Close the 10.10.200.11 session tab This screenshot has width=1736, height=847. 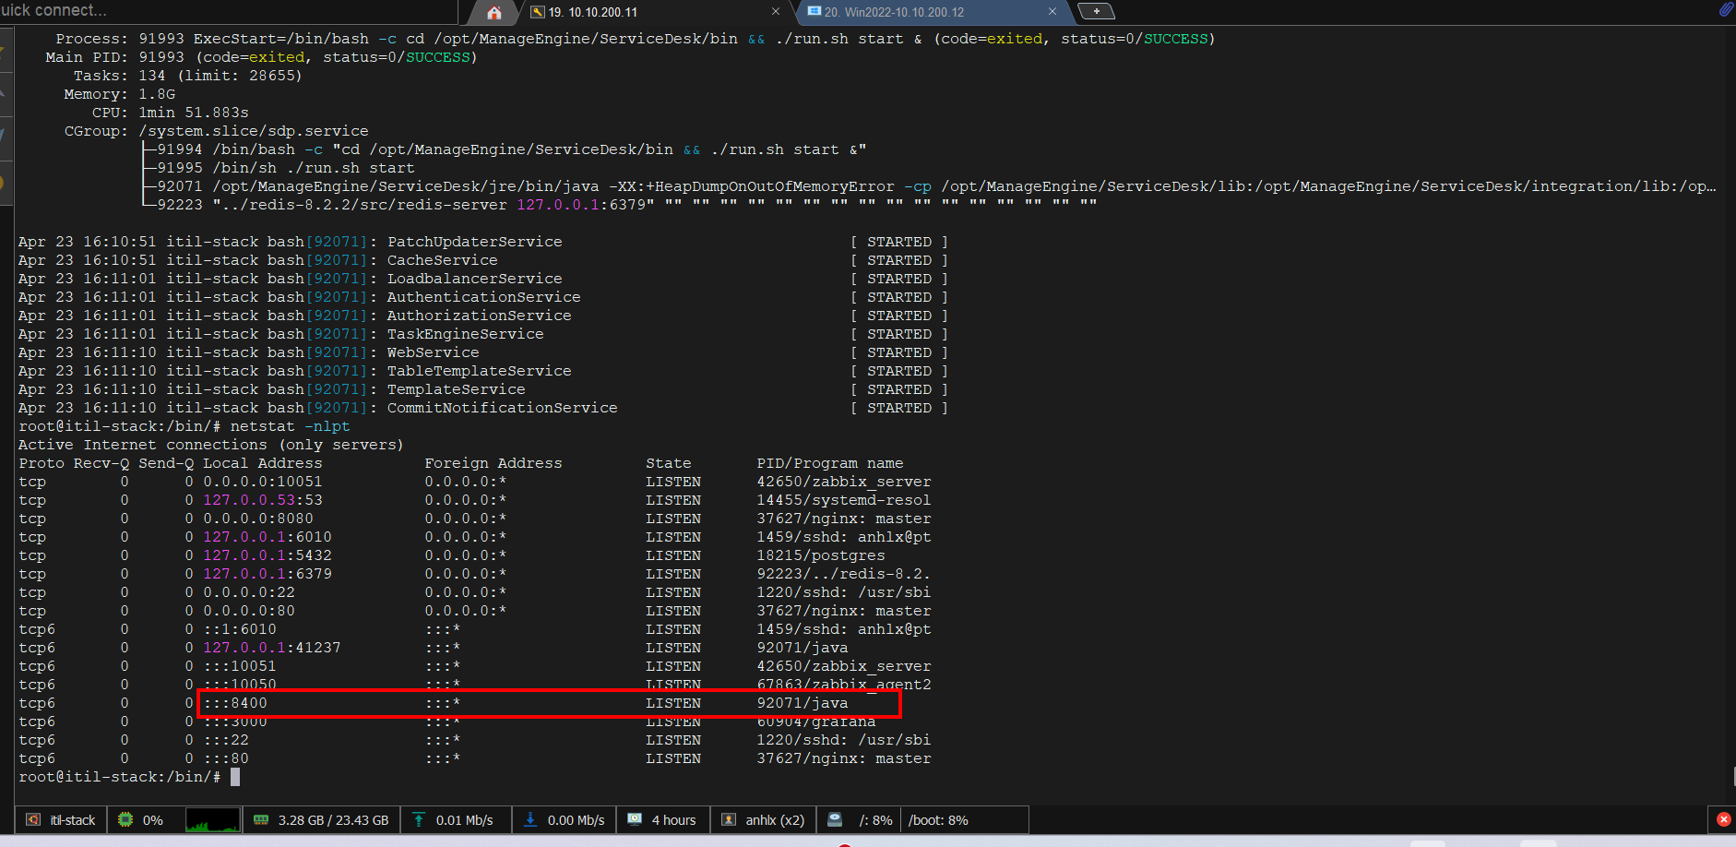pos(776,12)
